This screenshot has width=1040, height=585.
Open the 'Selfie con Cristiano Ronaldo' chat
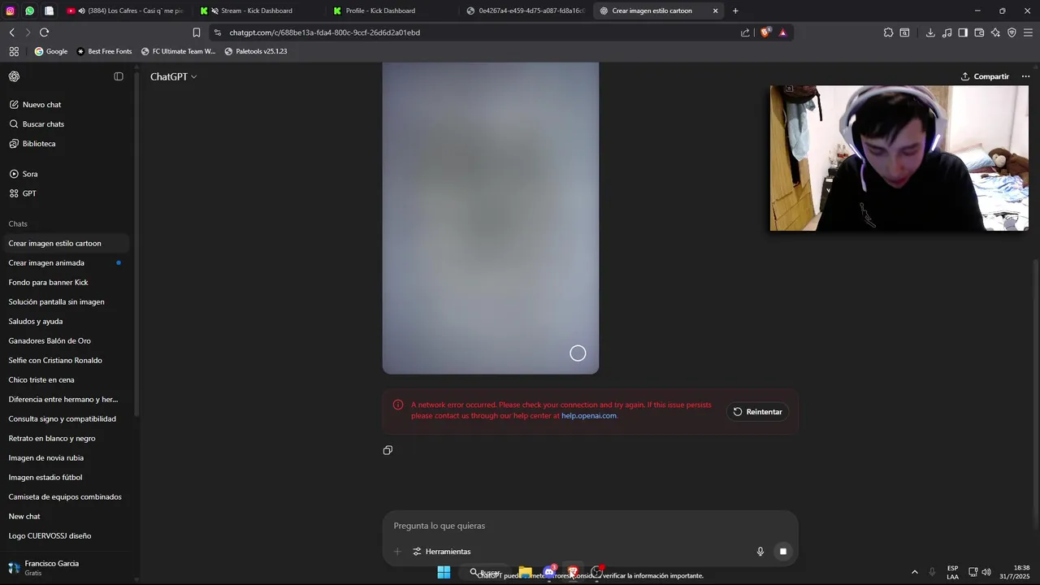[x=65, y=361]
